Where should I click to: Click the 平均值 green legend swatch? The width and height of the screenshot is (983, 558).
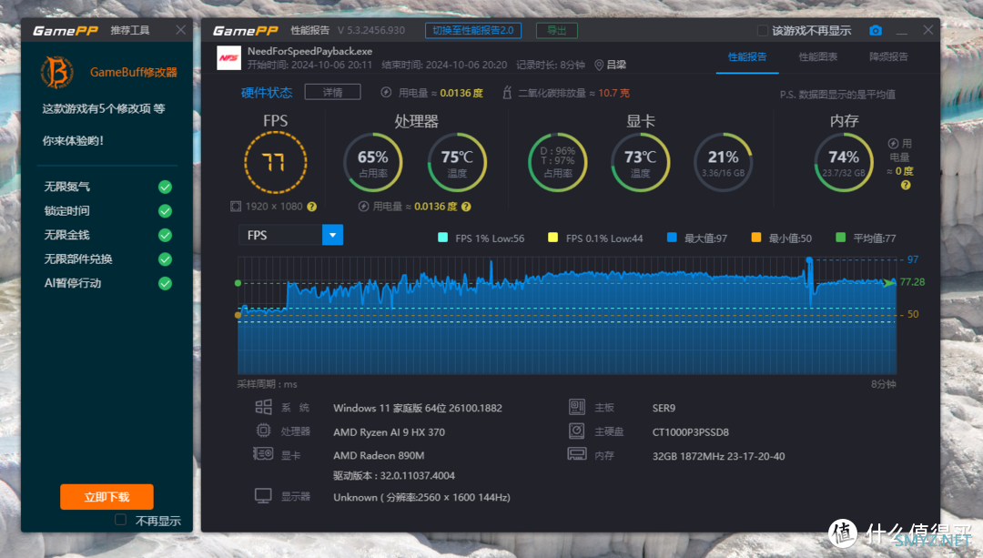pos(841,237)
